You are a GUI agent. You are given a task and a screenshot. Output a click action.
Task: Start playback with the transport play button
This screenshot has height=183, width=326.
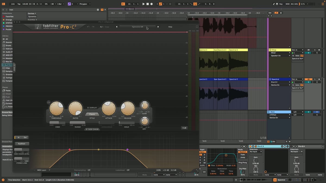pyautogui.click(x=143, y=4)
